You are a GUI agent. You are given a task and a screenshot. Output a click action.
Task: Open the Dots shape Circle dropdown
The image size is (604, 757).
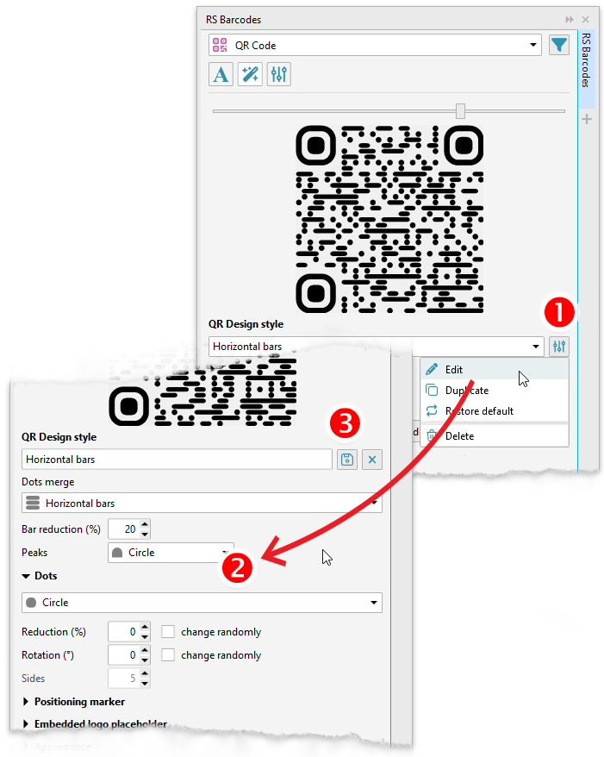[x=202, y=603]
